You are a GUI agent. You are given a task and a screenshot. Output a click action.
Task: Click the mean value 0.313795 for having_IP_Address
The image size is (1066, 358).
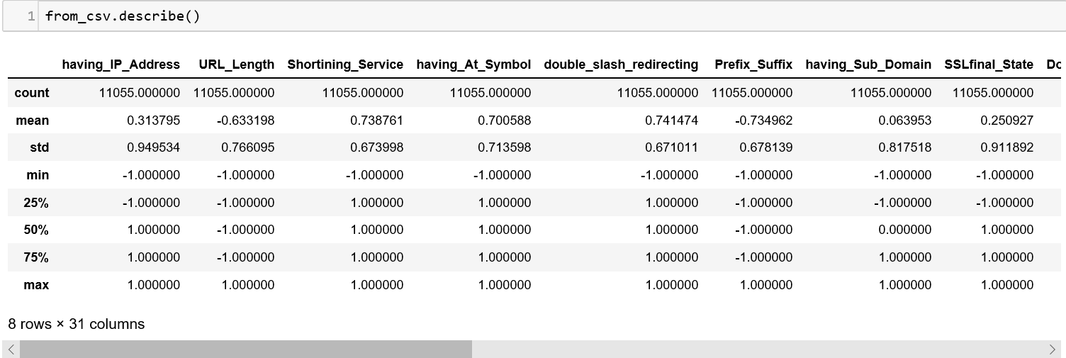pos(154,121)
